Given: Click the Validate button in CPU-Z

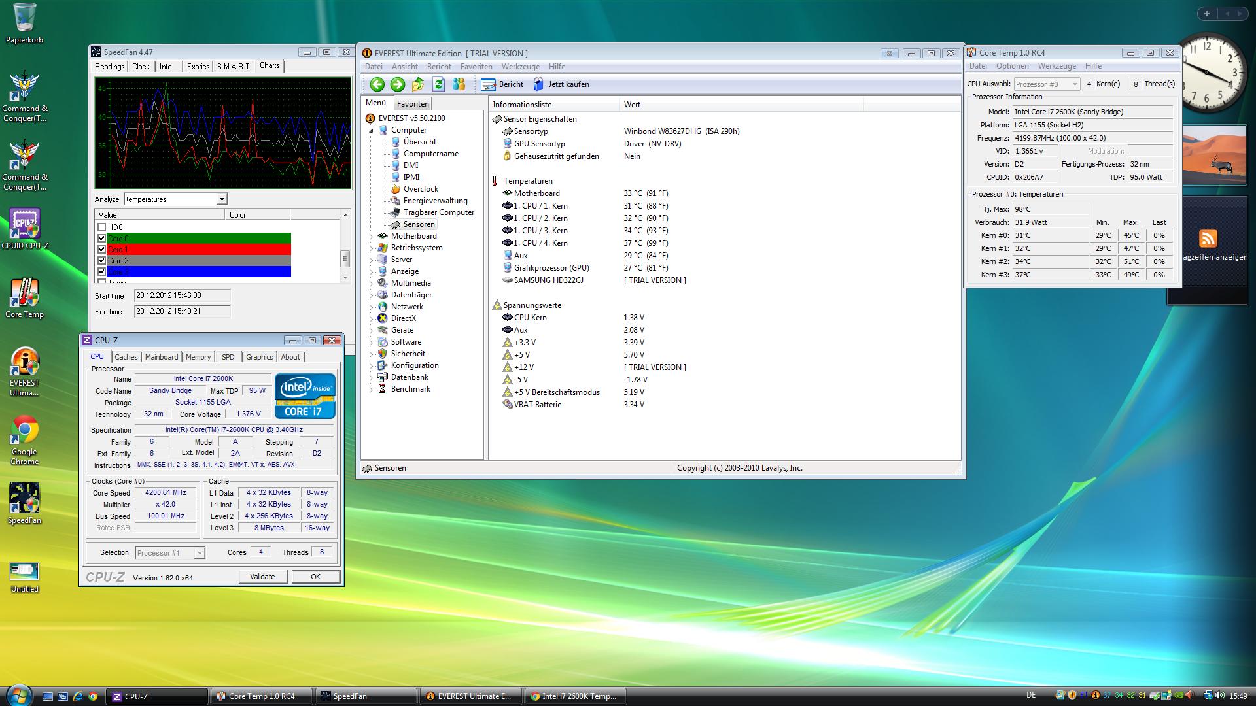Looking at the screenshot, I should 262,577.
